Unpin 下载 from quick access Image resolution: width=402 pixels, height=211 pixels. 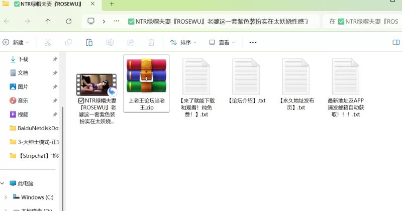[x=55, y=59]
